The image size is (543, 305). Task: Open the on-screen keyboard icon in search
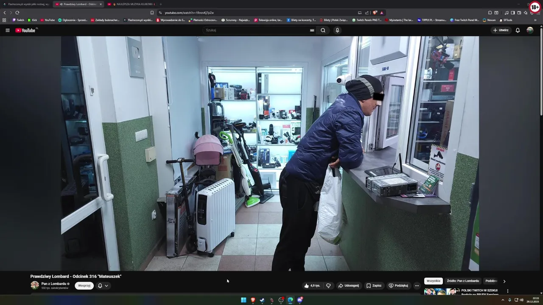(312, 30)
